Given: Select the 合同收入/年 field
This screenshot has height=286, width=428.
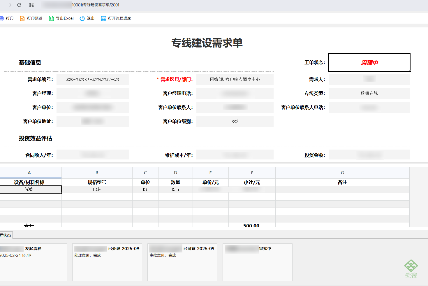Looking at the screenshot, I should [x=93, y=155].
